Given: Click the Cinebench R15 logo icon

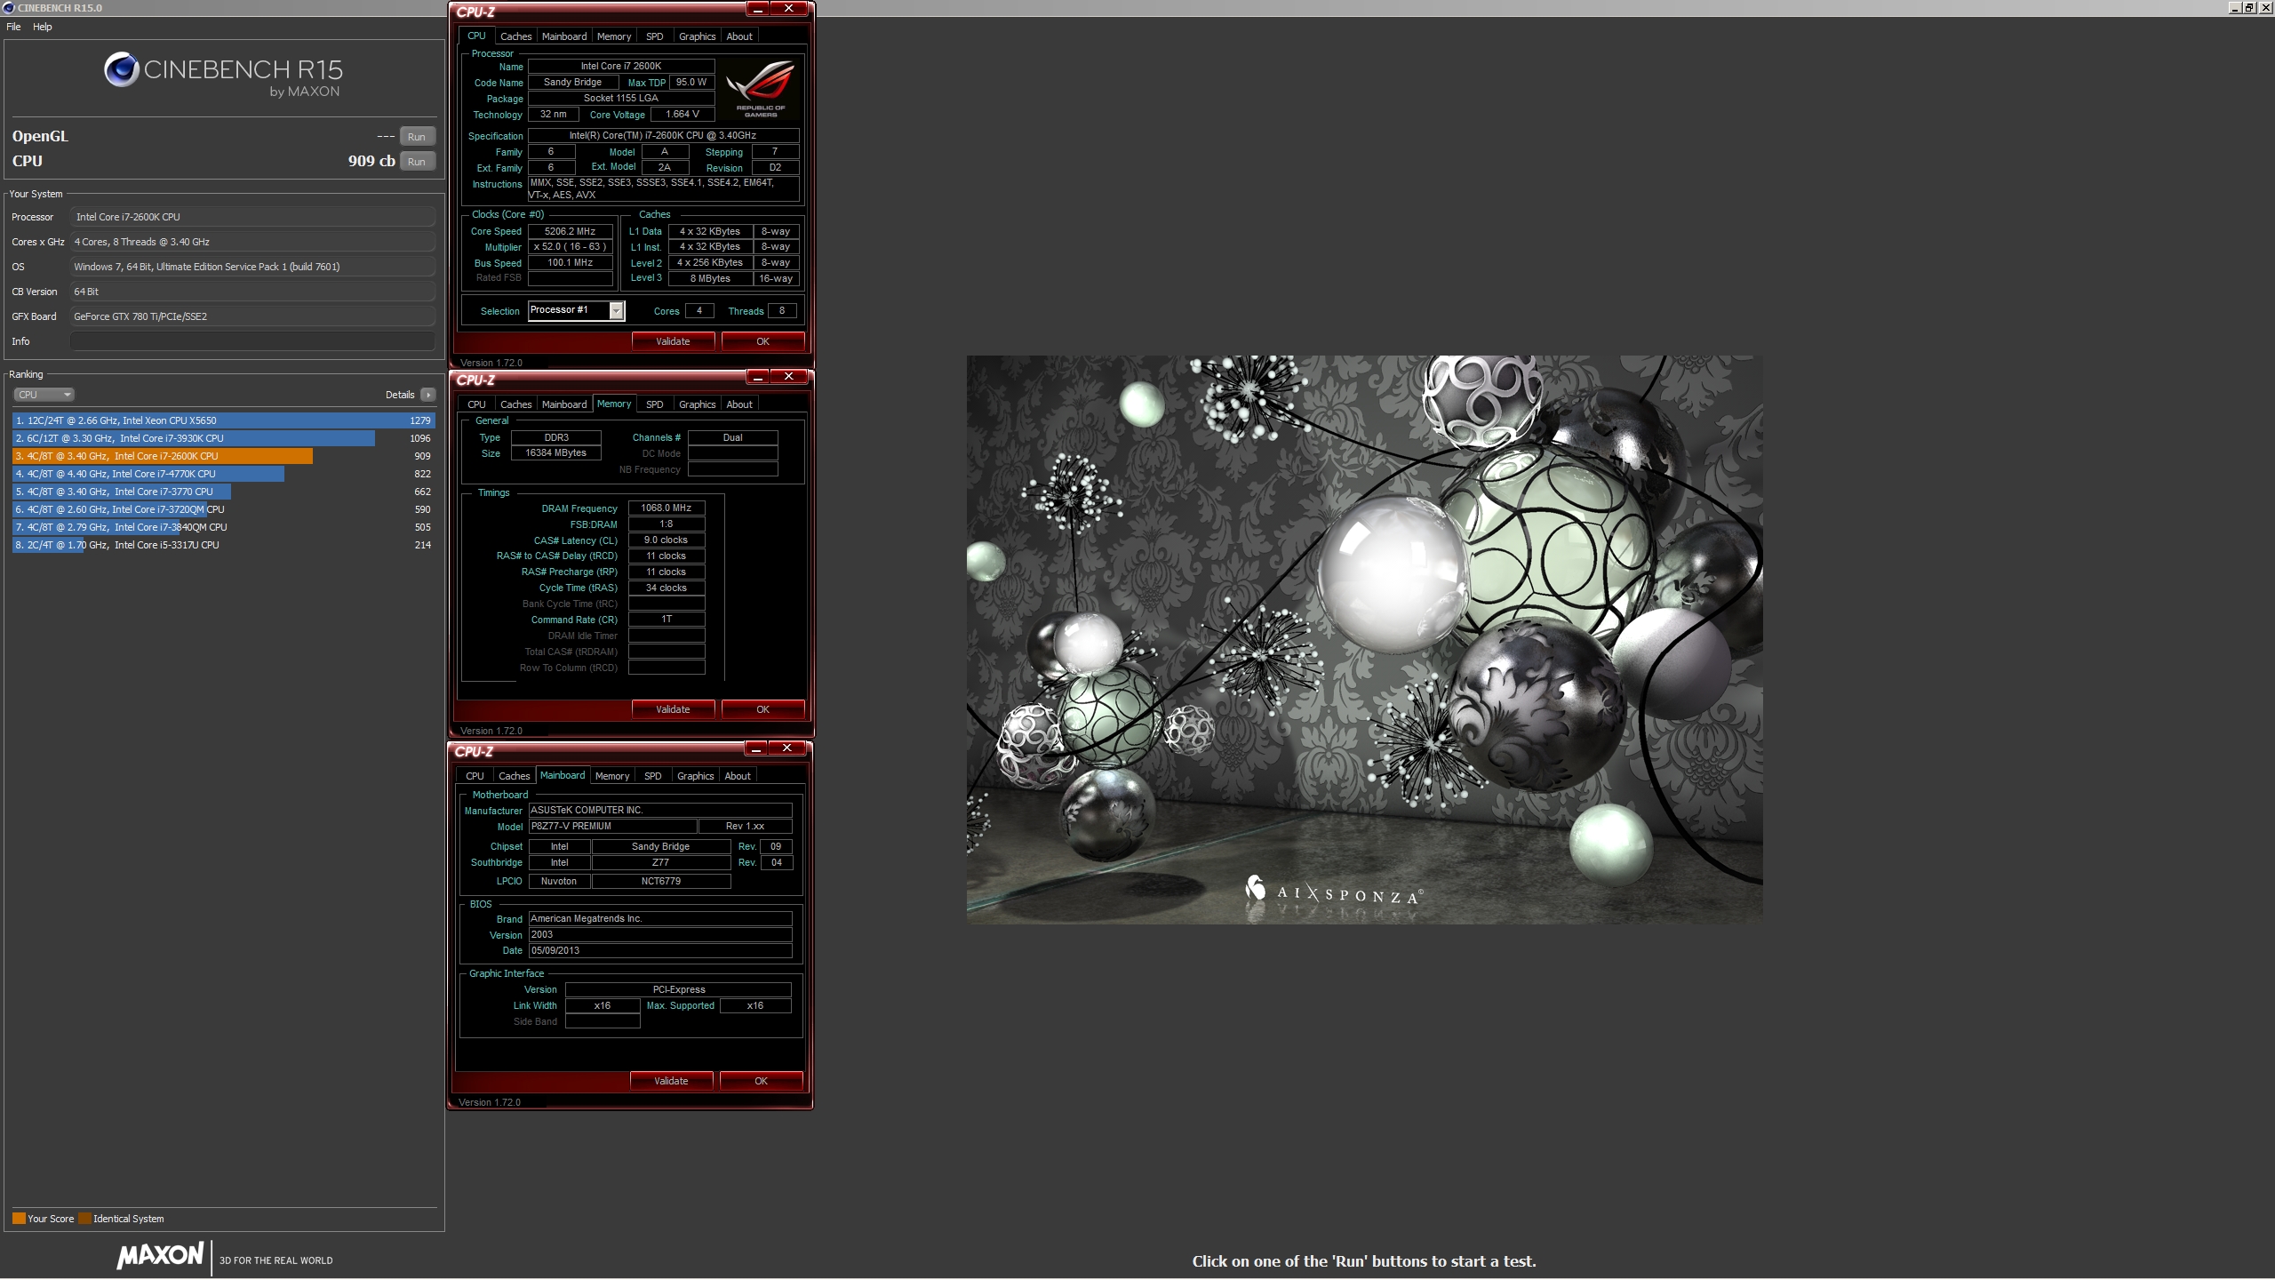Looking at the screenshot, I should pyautogui.click(x=122, y=69).
